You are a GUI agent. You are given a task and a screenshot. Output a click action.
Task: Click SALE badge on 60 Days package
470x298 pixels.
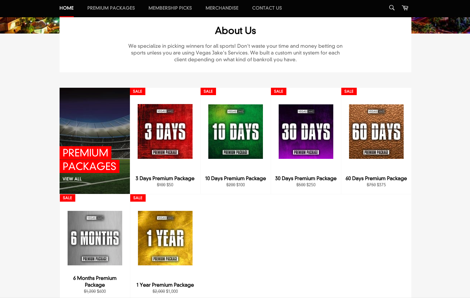tap(349, 91)
